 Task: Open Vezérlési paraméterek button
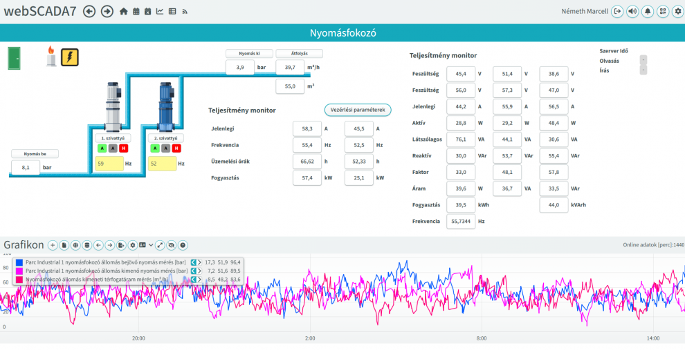click(358, 110)
